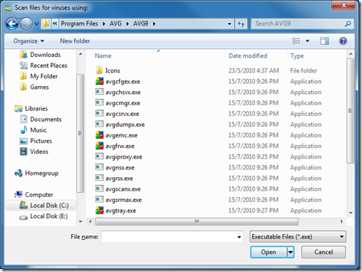Select avgiproxy.exe icon
The image size is (362, 272).
coord(99,156)
